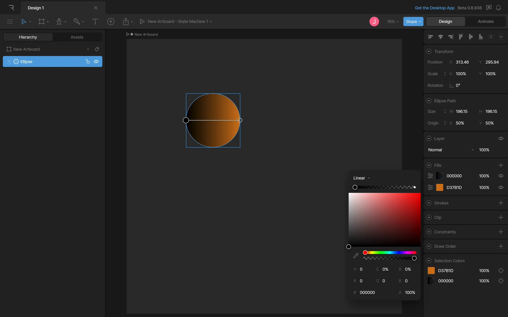Click the Artboard frame tool
The width and height of the screenshot is (508, 317).
[x=42, y=22]
